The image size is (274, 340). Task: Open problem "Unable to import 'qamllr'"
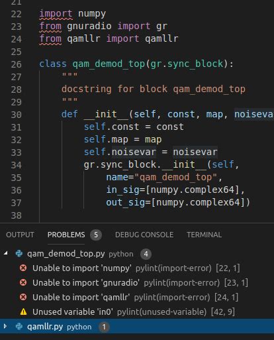pyautogui.click(x=81, y=297)
